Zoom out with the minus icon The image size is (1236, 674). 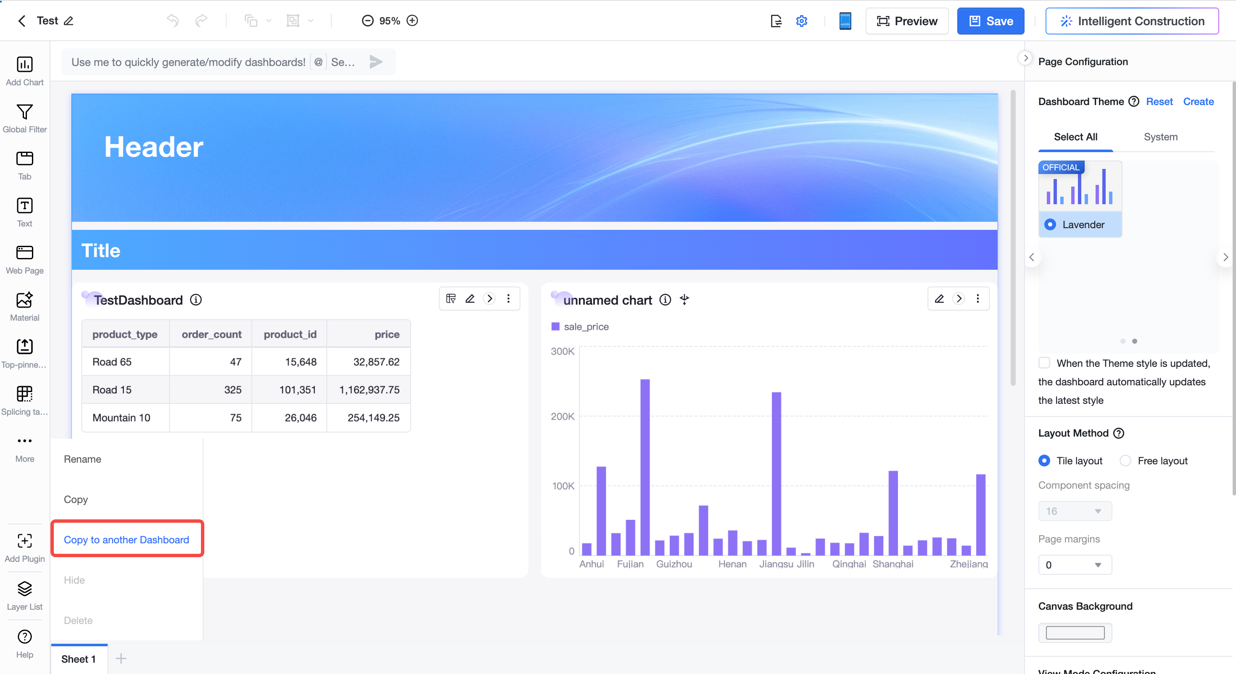coord(367,21)
